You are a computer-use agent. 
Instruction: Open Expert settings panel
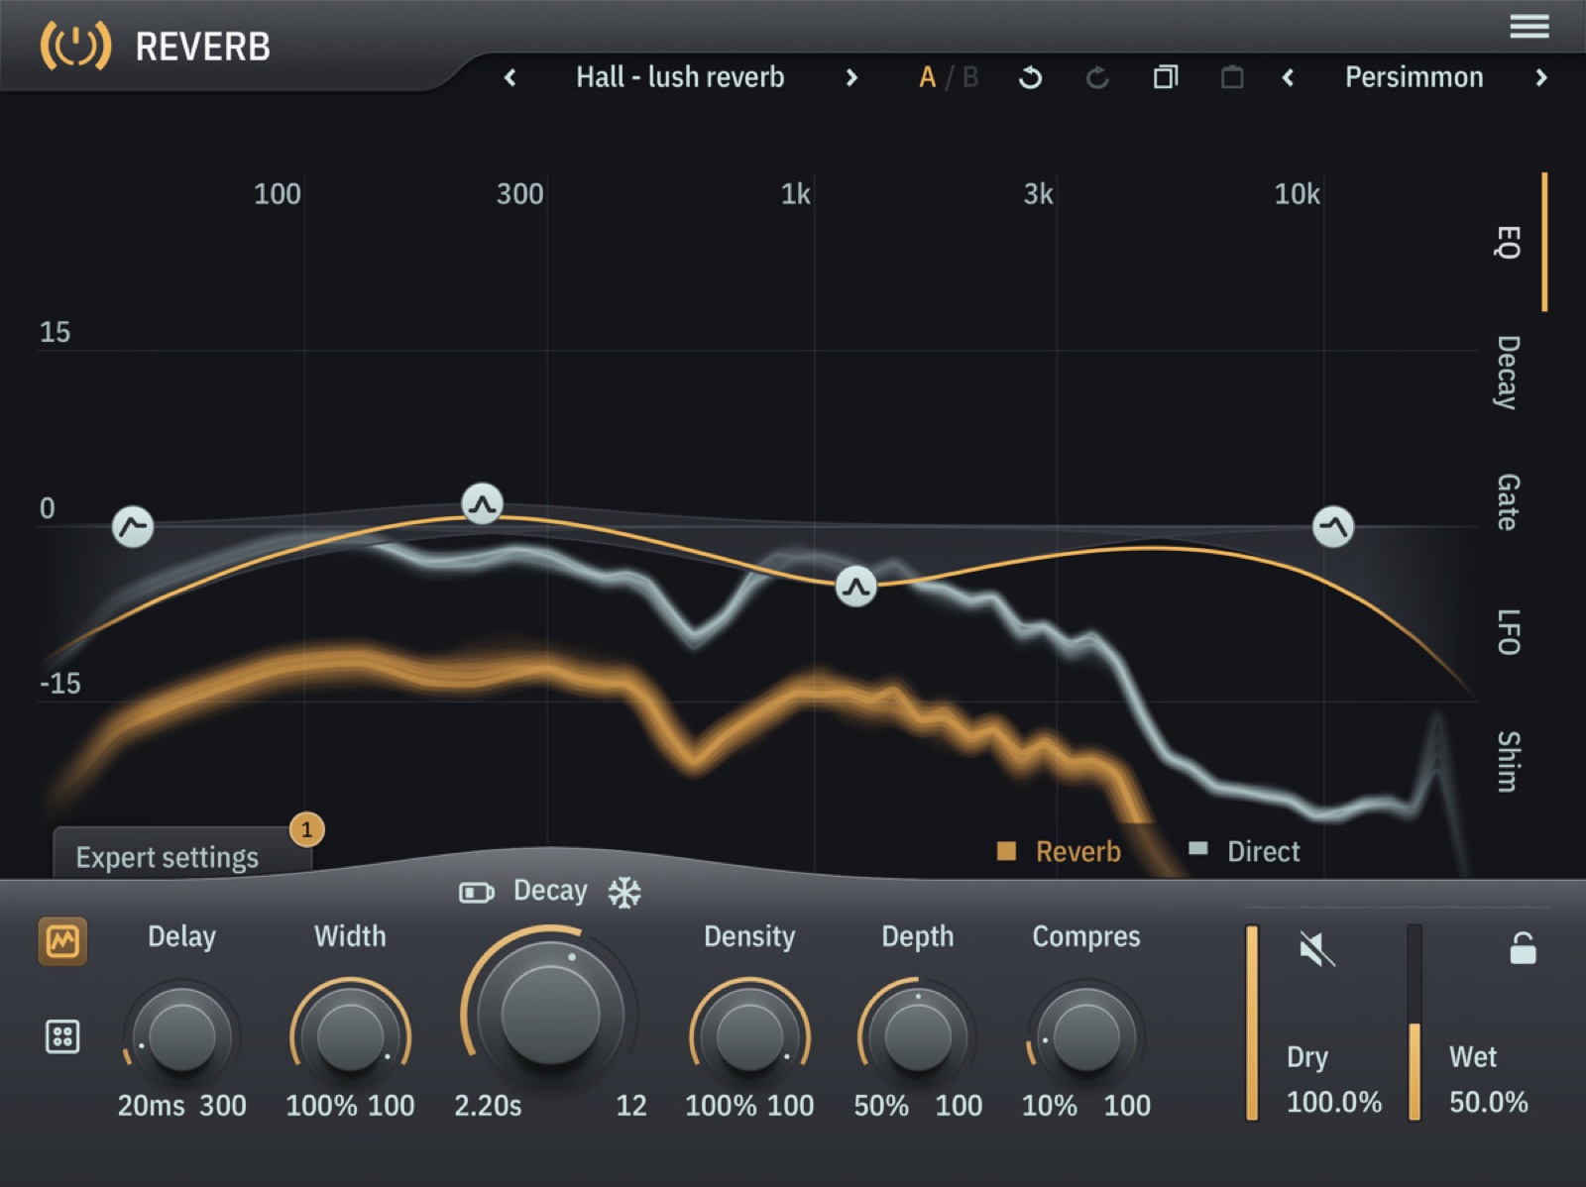click(181, 853)
